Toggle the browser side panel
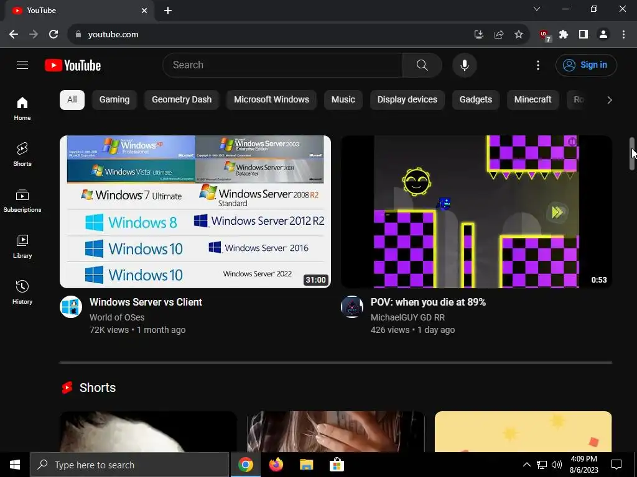 pos(584,35)
